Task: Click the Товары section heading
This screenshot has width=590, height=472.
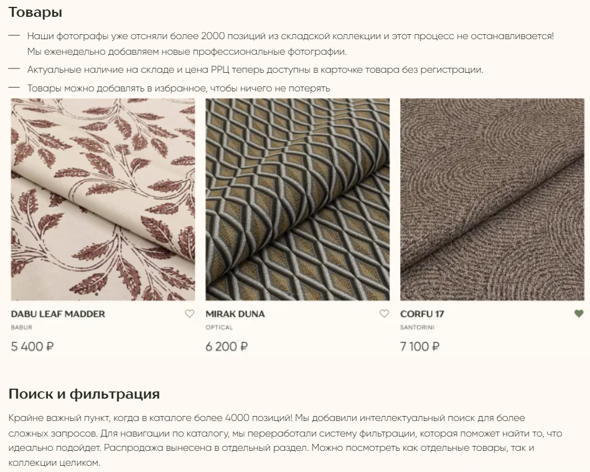Action: click(35, 12)
